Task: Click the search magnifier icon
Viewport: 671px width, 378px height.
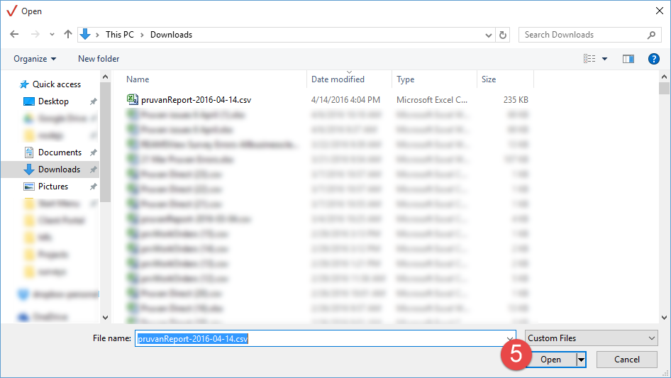Action: [x=651, y=35]
